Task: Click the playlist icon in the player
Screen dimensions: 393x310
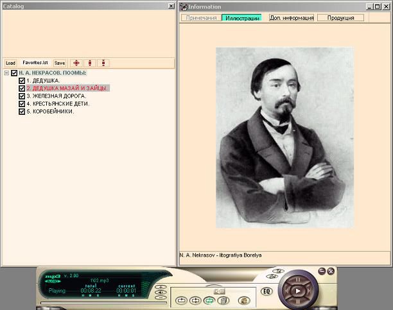Action: pos(222,300)
